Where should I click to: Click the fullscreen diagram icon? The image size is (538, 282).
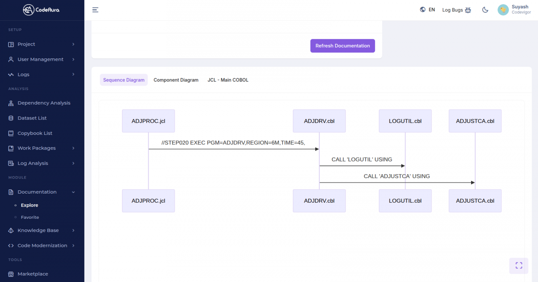[518, 266]
